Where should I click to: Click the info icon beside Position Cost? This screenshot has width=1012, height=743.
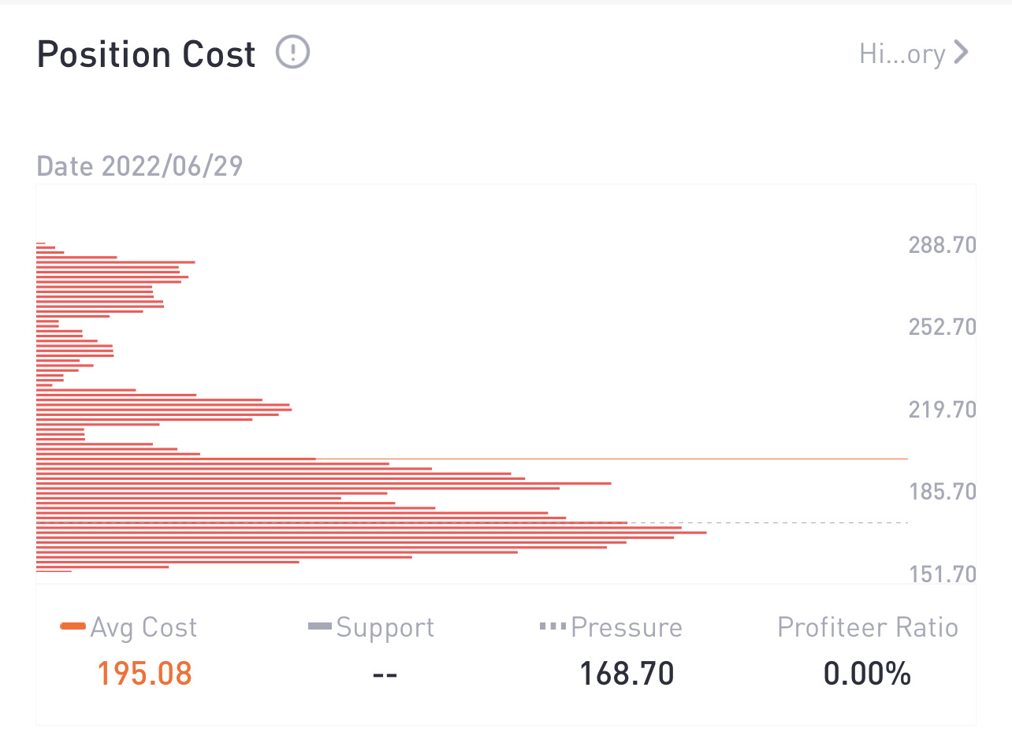[293, 53]
